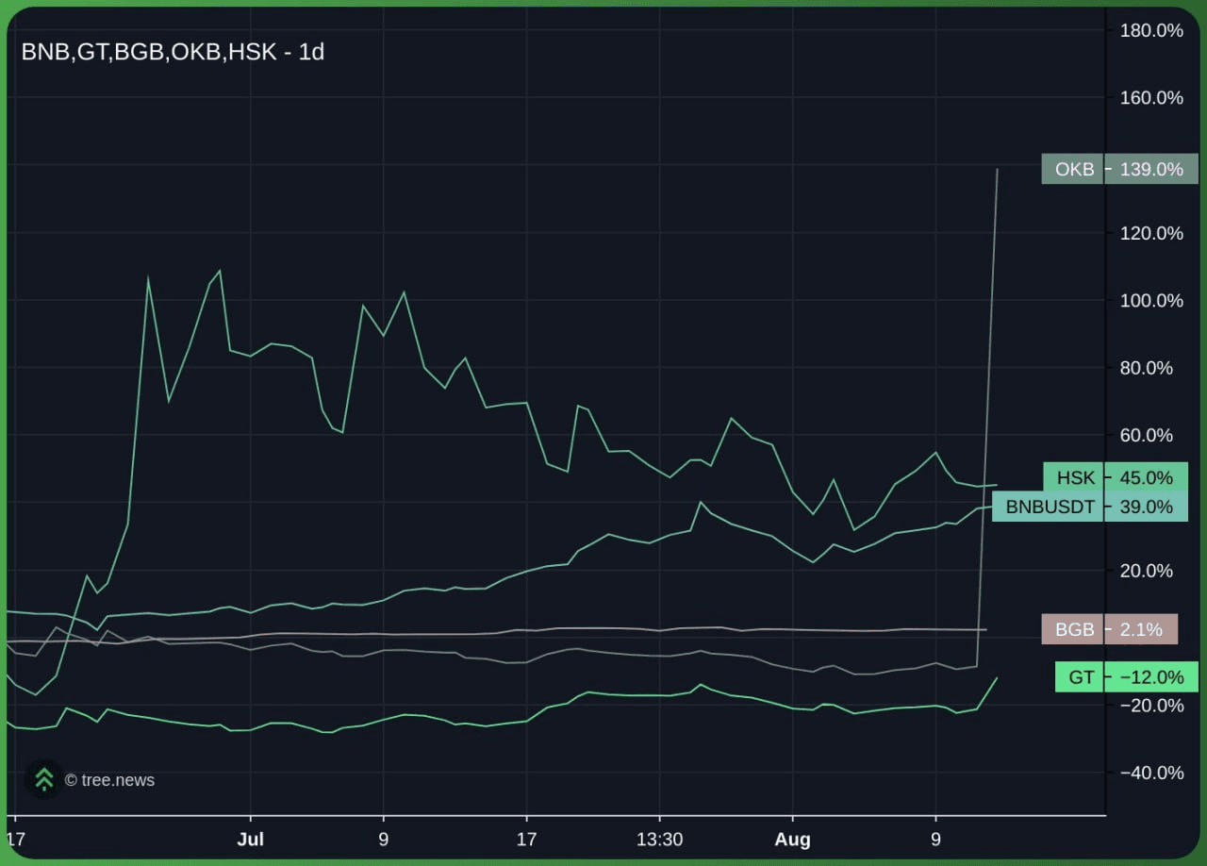Screen dimensions: 1207x866
Task: Click the 13:30 label on time axis
Action: click(659, 839)
